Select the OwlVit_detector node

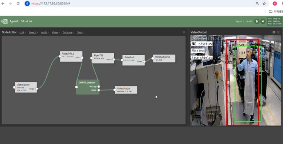click(x=88, y=87)
